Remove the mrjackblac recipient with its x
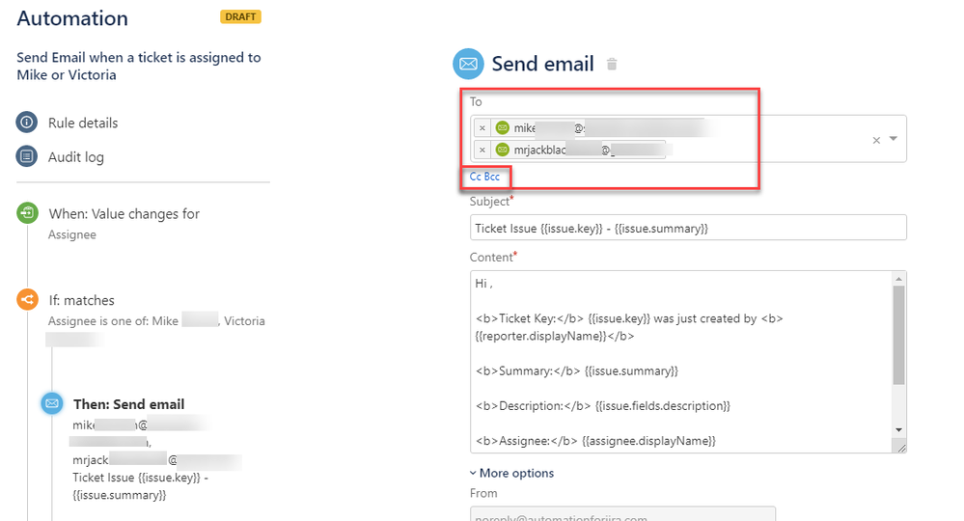Screen dimensions: 964x521 (482, 150)
